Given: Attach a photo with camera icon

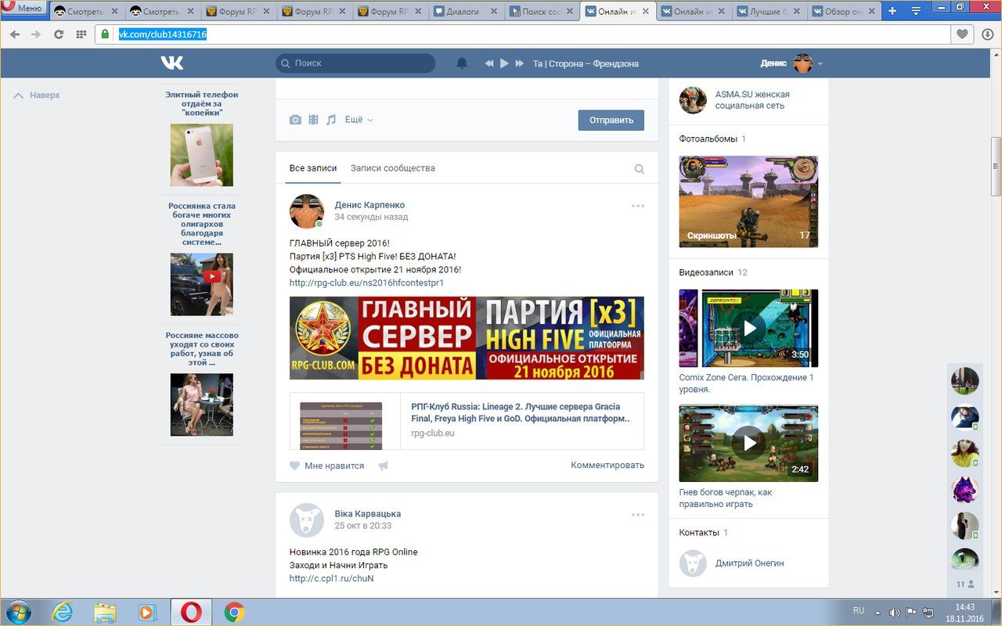Looking at the screenshot, I should click(295, 120).
